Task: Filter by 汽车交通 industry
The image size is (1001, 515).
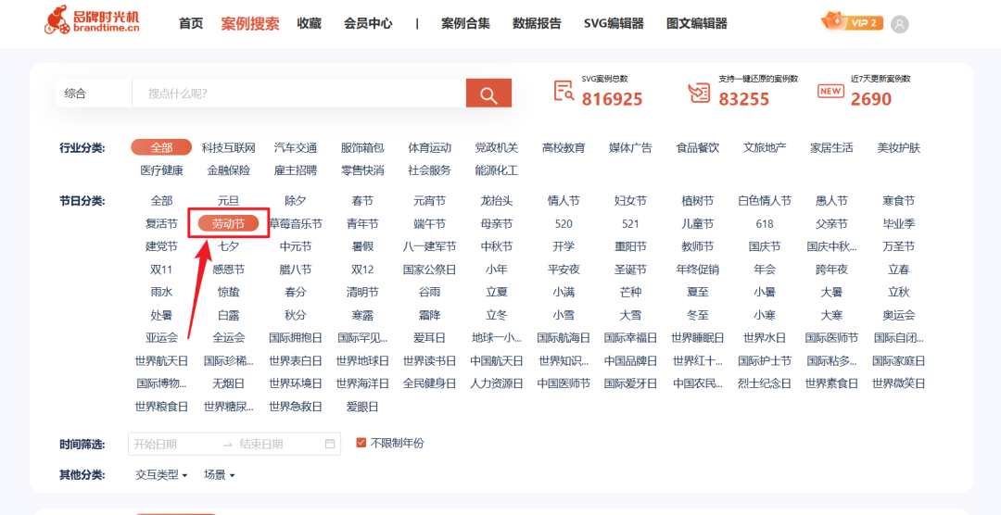Action: point(296,148)
